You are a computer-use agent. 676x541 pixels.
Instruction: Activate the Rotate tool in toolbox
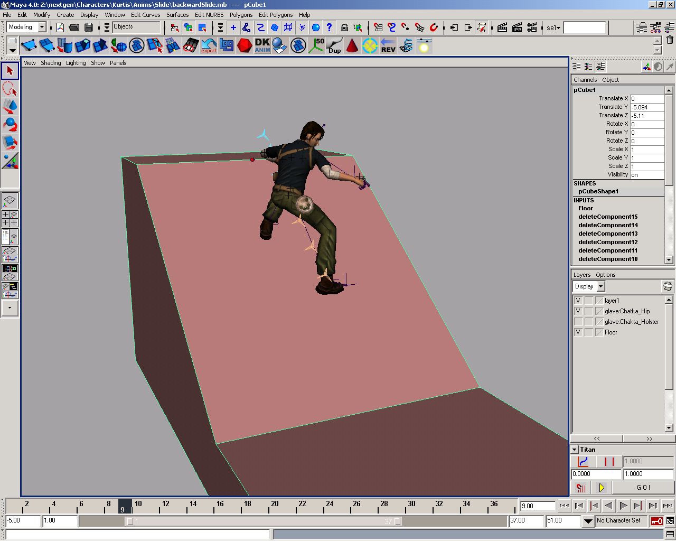(x=10, y=124)
